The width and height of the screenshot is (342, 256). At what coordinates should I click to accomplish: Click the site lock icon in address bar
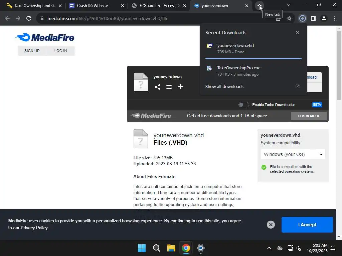pyautogui.click(x=42, y=19)
